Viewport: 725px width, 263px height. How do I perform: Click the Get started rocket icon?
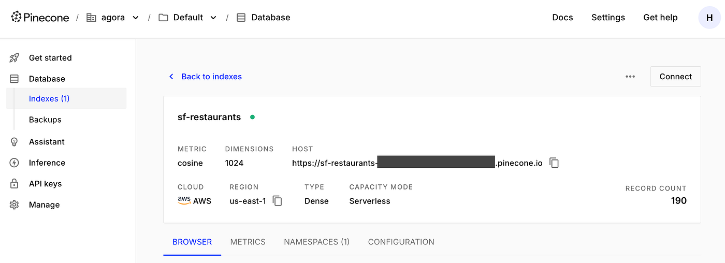(x=15, y=58)
